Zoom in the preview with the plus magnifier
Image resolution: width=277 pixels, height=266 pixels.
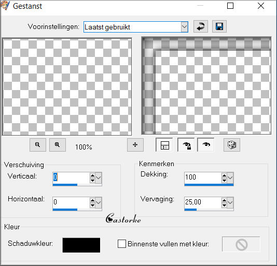tap(58, 145)
